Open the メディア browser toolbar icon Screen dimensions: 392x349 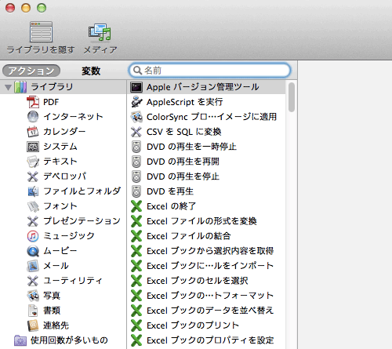pos(100,32)
